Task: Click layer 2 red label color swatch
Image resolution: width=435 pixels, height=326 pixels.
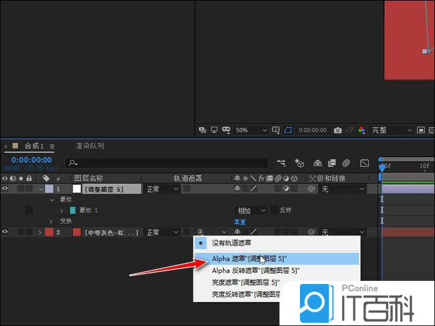Action: [49, 232]
